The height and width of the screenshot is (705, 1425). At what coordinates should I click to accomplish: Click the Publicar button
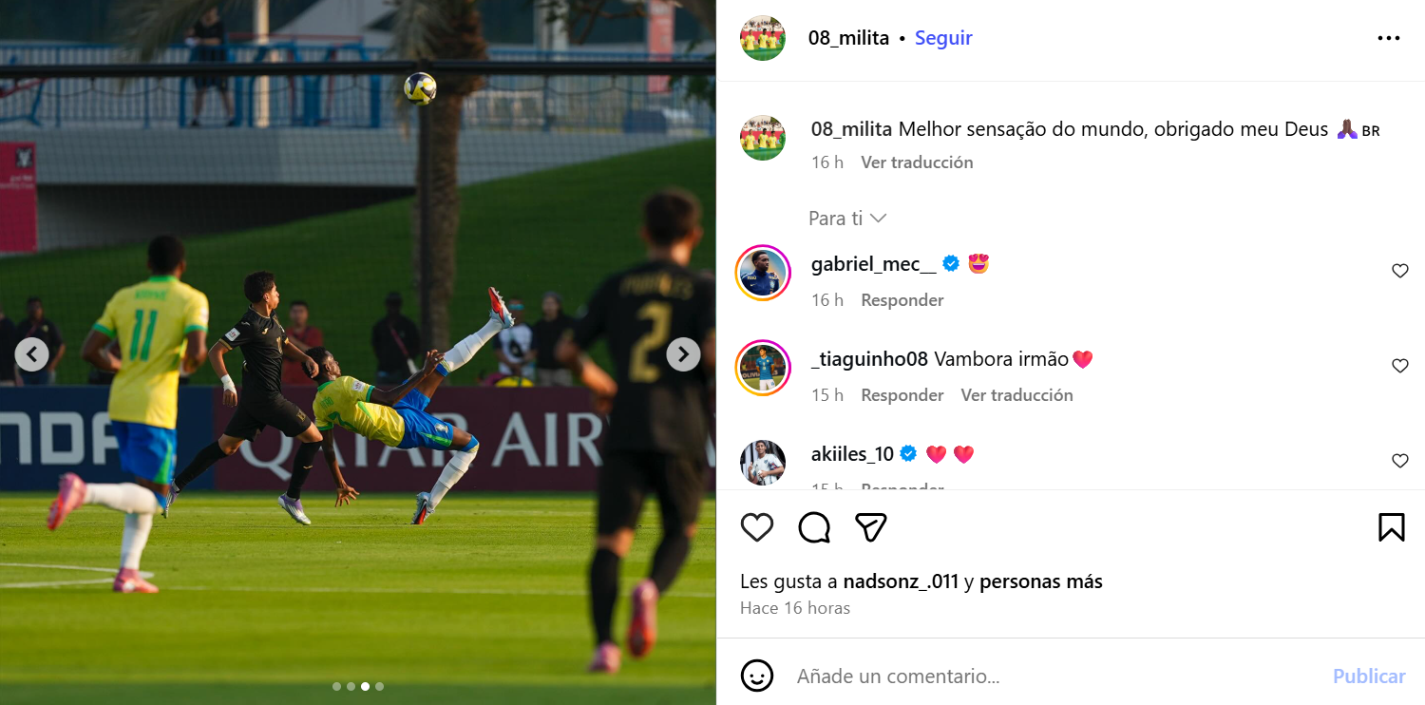point(1369,676)
